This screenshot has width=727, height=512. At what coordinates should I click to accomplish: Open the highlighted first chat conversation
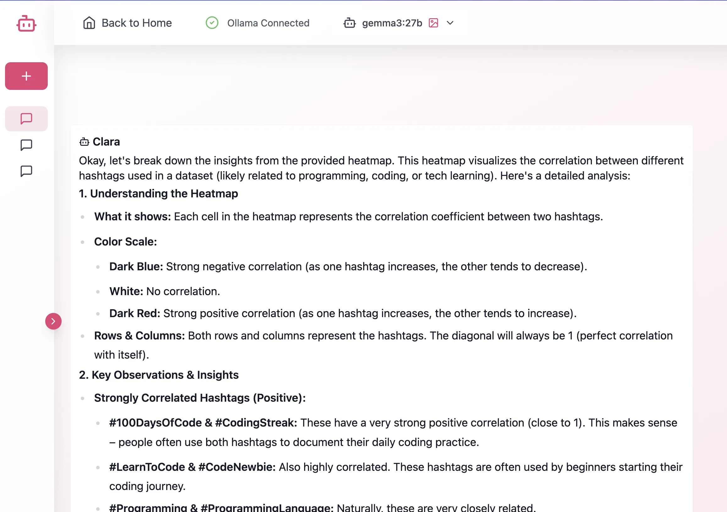pos(26,119)
